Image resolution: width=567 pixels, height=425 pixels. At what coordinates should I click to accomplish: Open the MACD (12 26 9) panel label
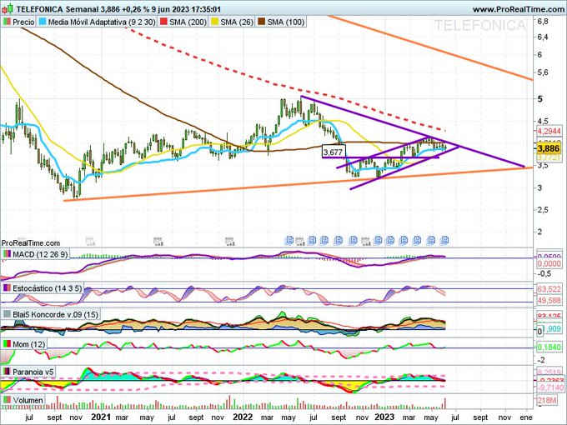coord(40,254)
